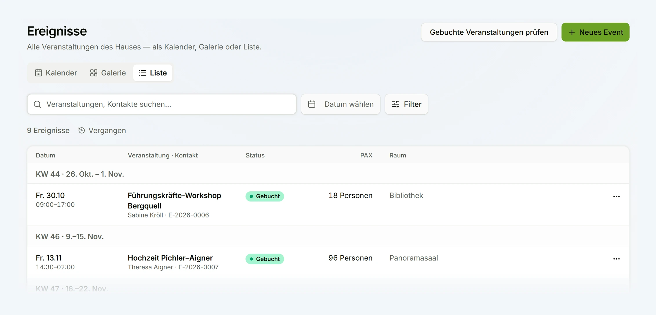This screenshot has height=315, width=656.
Task: Click the history clock icon beside Vergangen
Action: (82, 131)
